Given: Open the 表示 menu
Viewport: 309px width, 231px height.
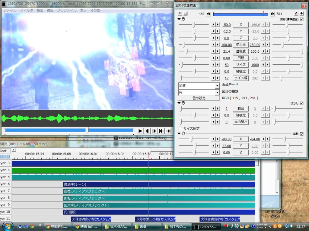Looking at the screenshot, I should (x=83, y=10).
